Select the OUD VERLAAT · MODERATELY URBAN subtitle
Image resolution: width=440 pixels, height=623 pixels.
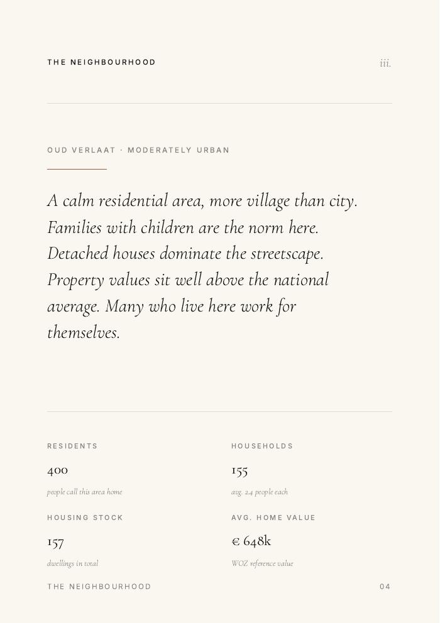[x=138, y=150]
